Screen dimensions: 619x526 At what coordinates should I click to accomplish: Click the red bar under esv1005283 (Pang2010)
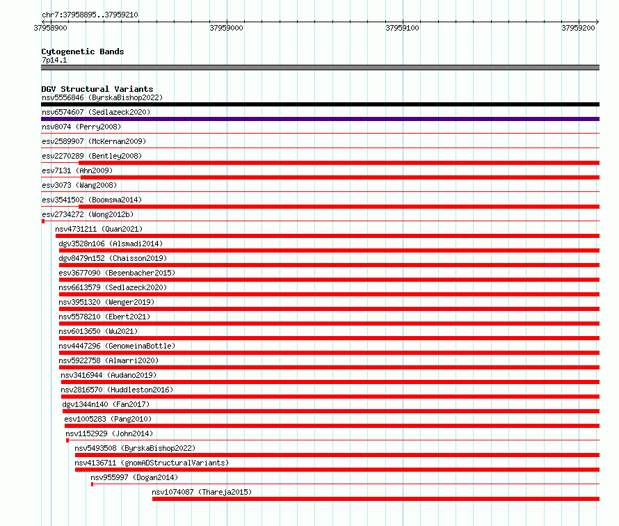[x=332, y=426]
